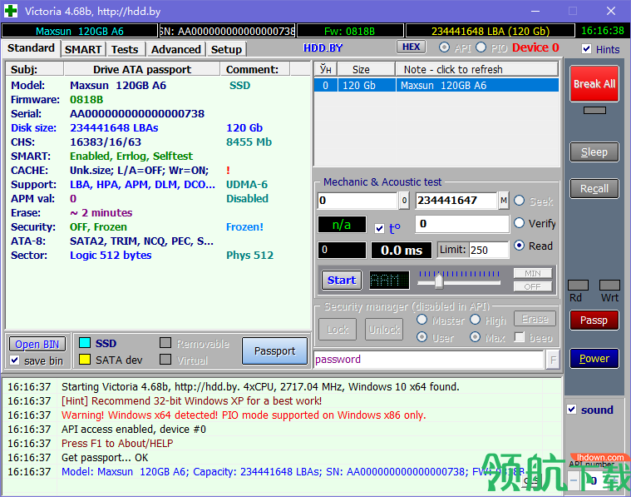631x497 pixels.
Task: Toggle the save bin checkbox
Action: [x=15, y=360]
